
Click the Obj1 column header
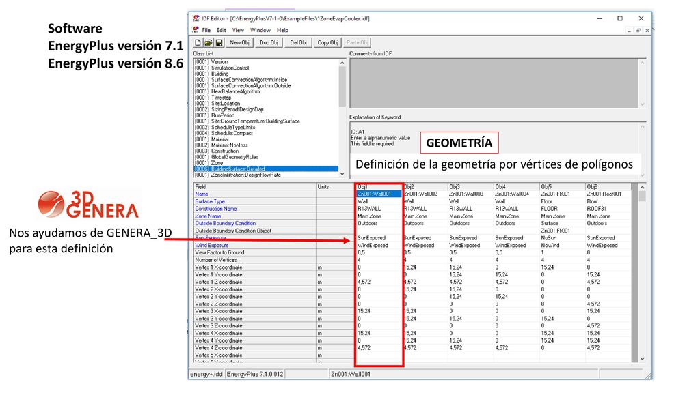click(379, 187)
